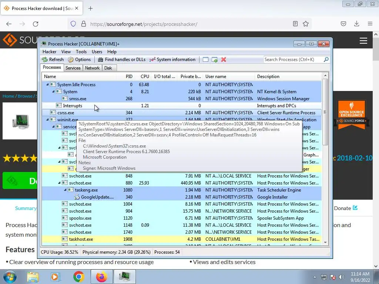The height and width of the screenshot is (284, 379).
Task: Close the Process Hacker download tab
Action: pos(77,8)
